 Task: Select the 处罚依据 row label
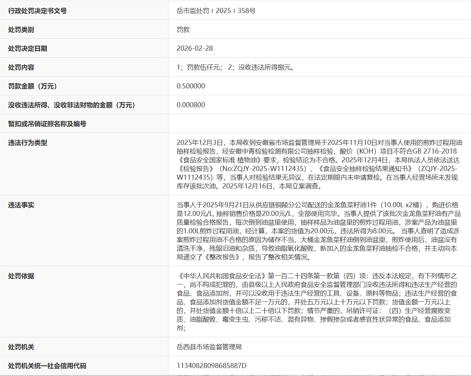[21, 276]
